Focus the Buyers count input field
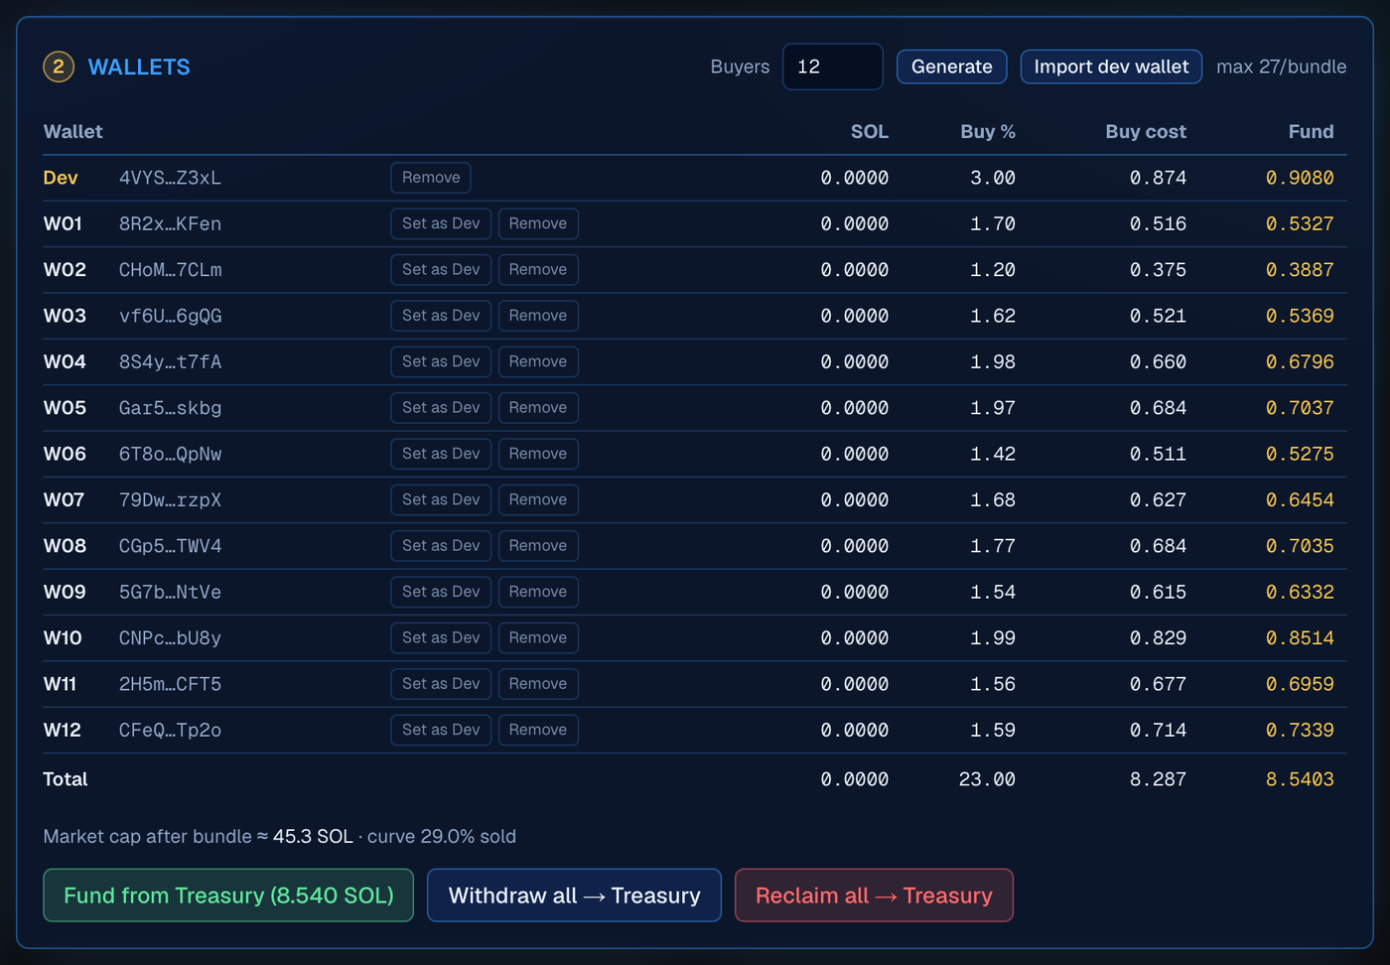 point(832,67)
